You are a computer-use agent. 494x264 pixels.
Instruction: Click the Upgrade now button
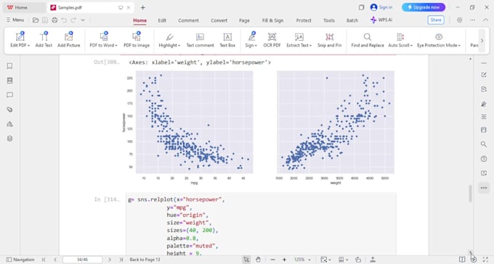pyautogui.click(x=424, y=7)
